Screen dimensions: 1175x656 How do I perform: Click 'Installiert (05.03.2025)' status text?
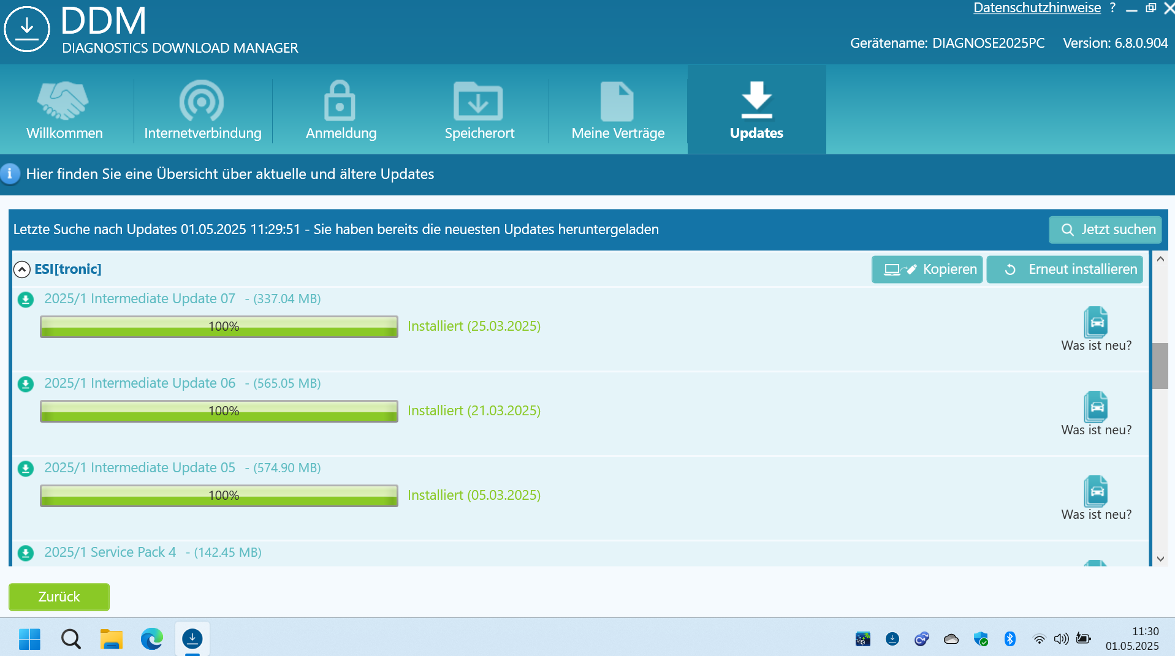tap(474, 496)
